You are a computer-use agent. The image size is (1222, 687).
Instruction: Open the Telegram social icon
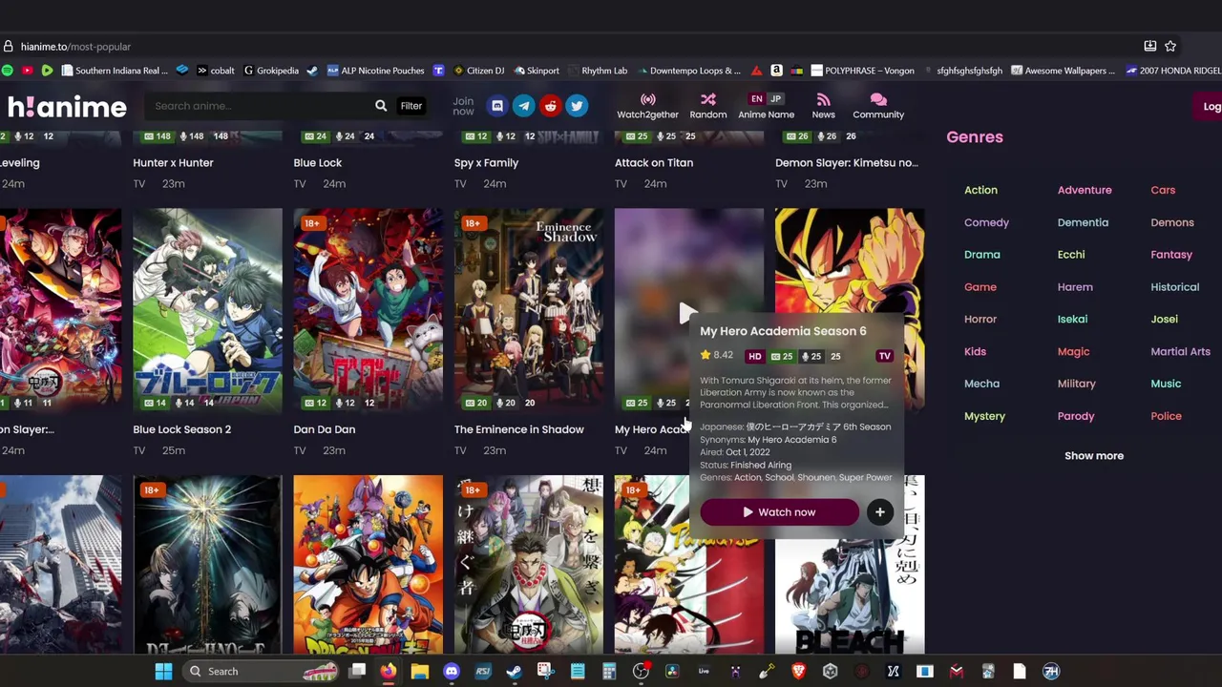523,106
